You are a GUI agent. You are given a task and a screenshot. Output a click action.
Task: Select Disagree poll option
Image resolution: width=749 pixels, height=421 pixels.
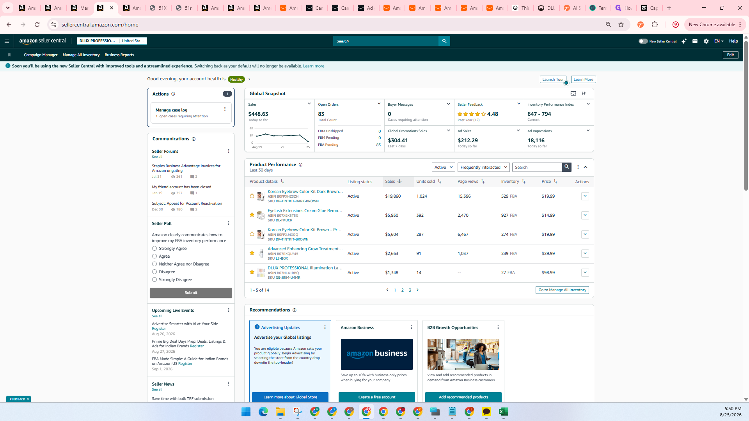(154, 272)
